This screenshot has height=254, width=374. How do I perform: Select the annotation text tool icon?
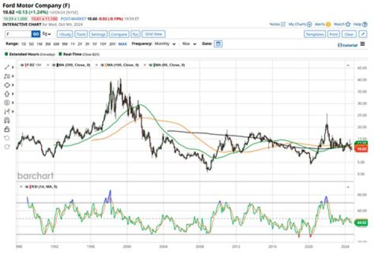(x=7, y=76)
